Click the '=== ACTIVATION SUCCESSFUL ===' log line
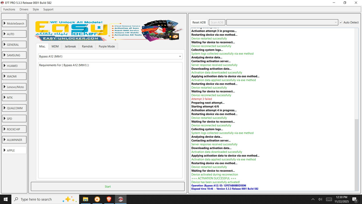362x204 pixels. [x=214, y=178]
